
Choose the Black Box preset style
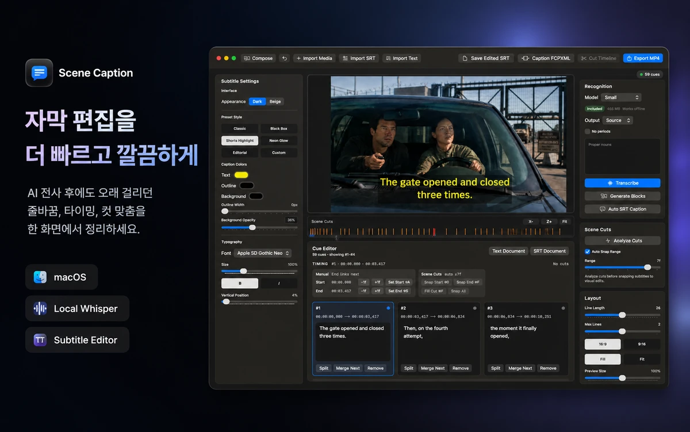[279, 128]
